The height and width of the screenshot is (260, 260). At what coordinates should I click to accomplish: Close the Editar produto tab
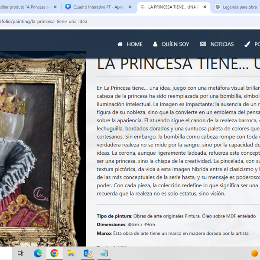55,7
